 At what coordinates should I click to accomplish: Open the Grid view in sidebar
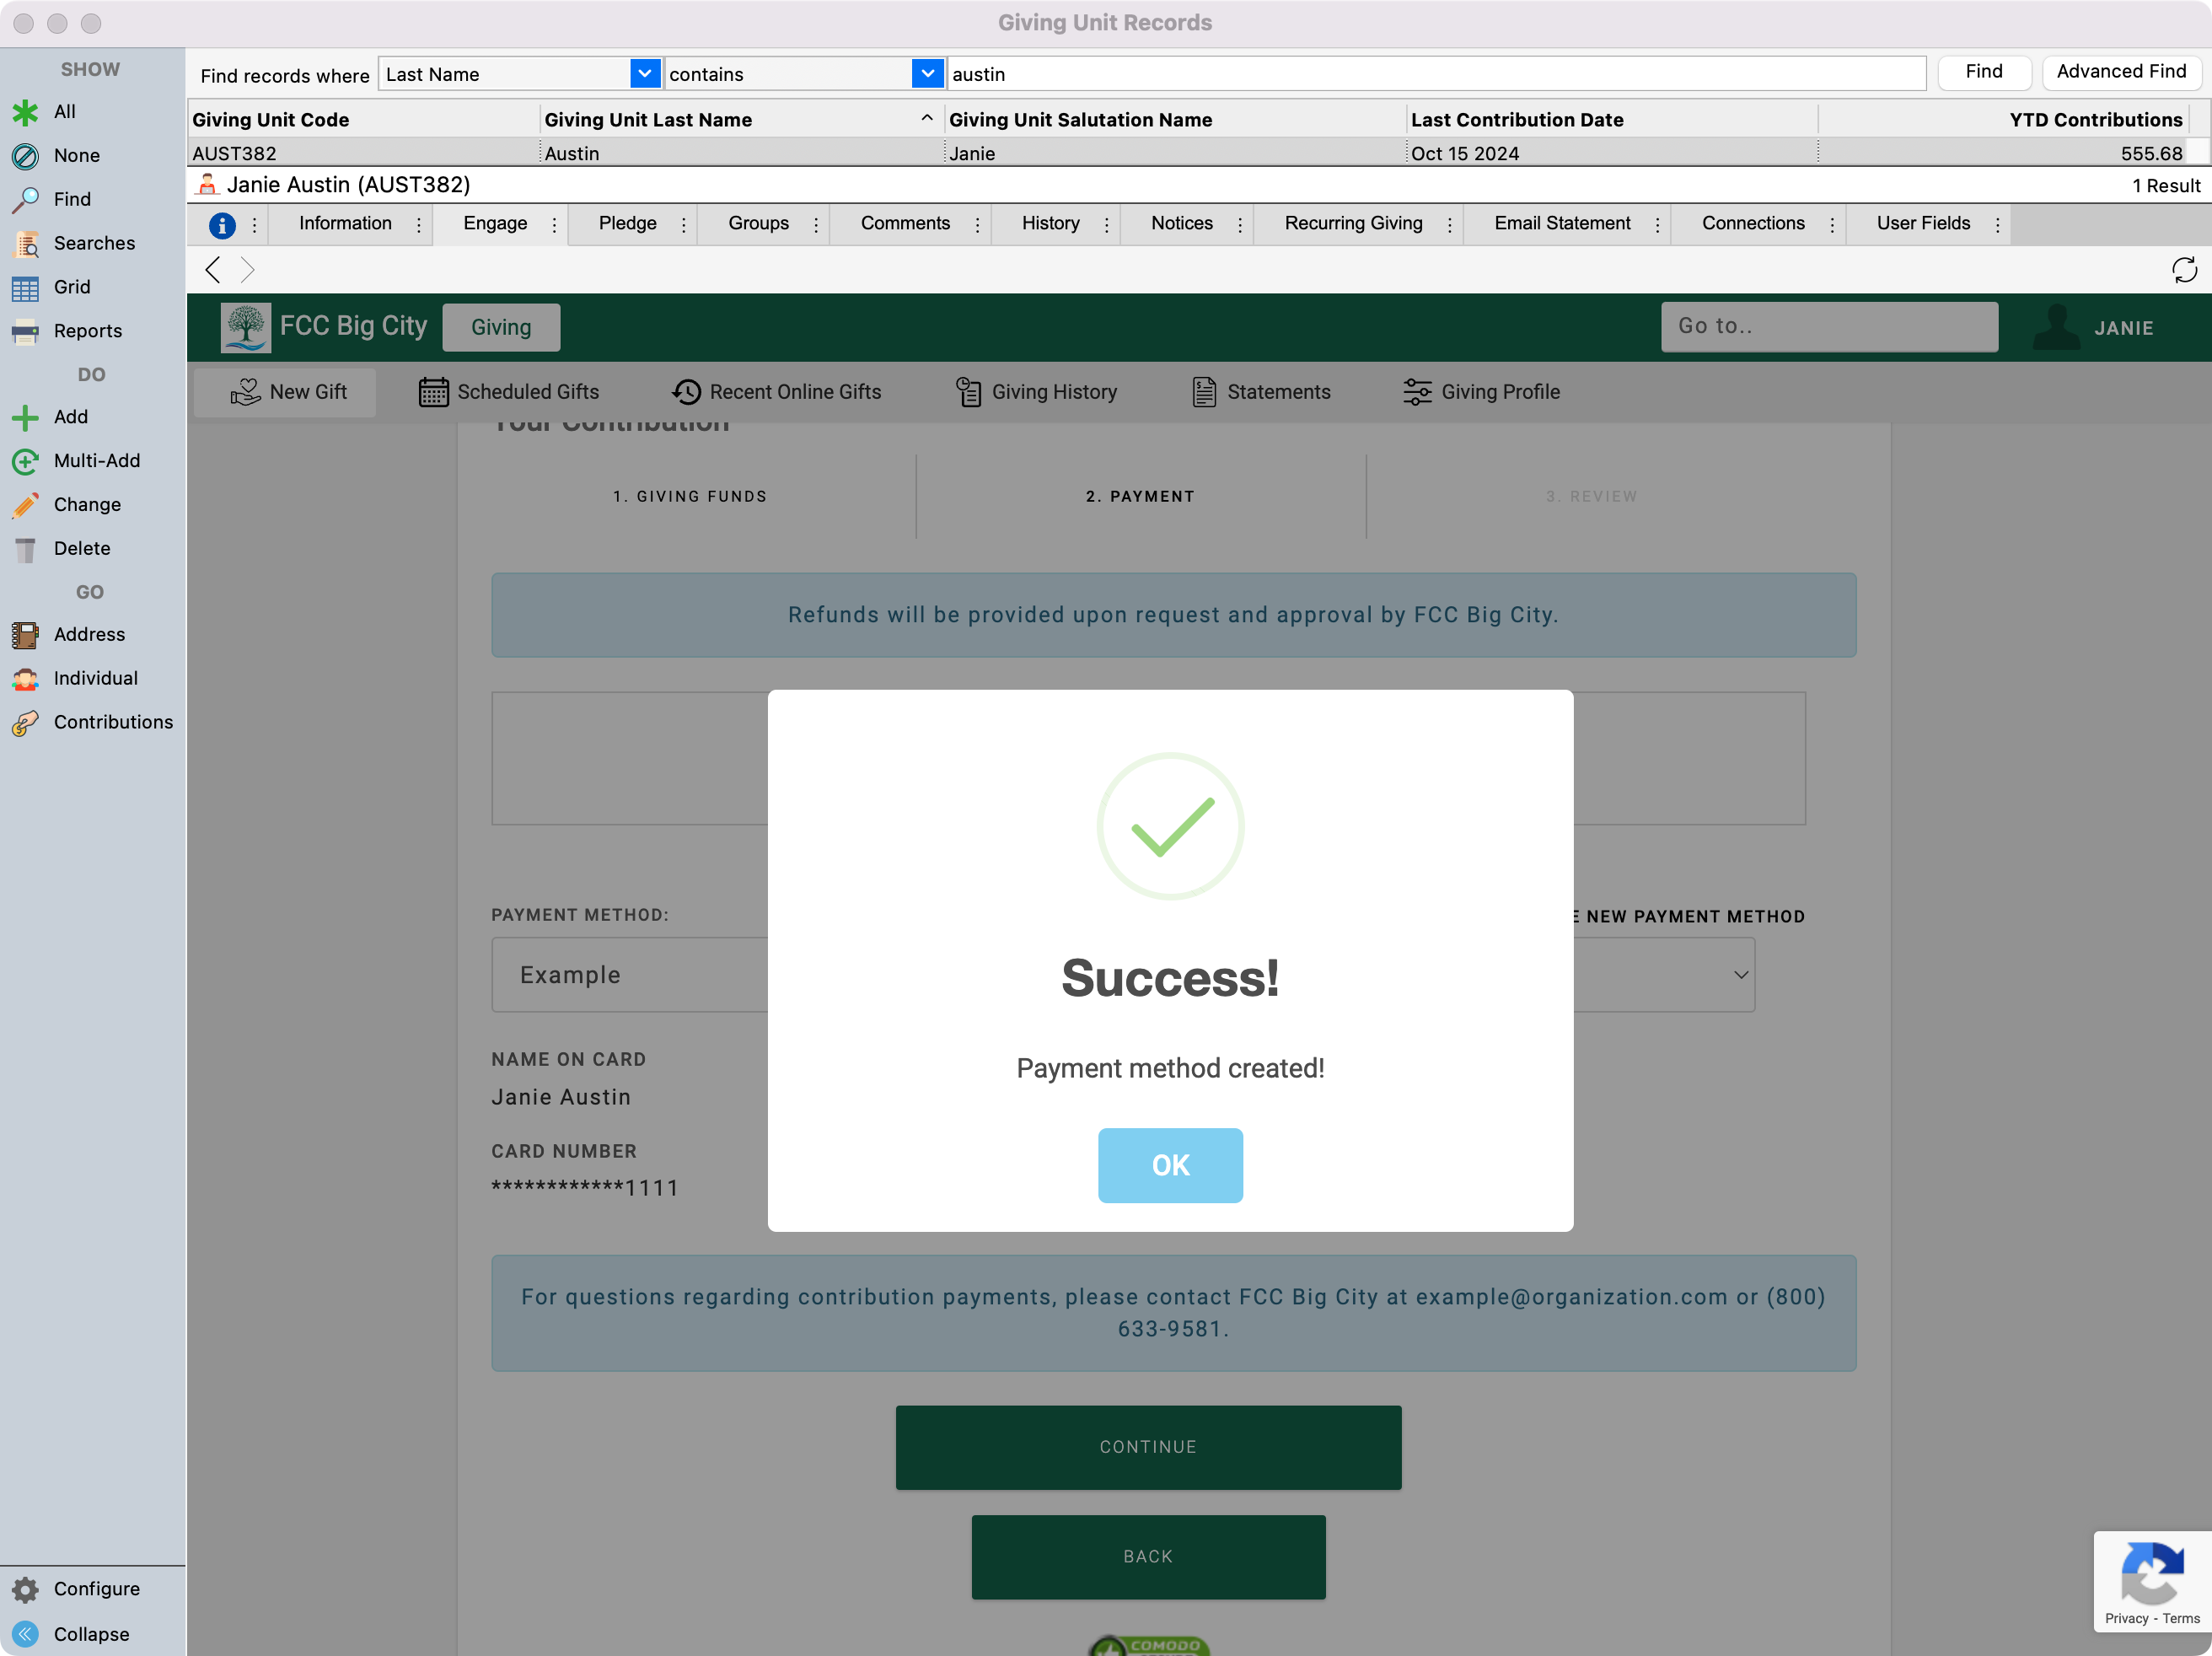click(71, 287)
